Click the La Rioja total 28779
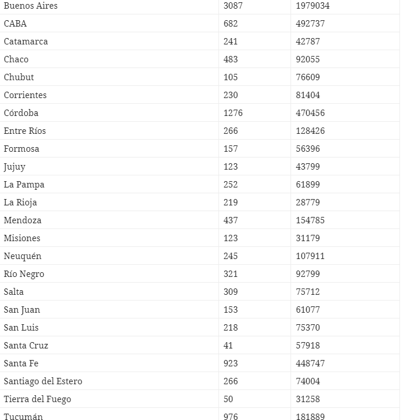Image resolution: width=415 pixels, height=420 pixels. click(308, 202)
